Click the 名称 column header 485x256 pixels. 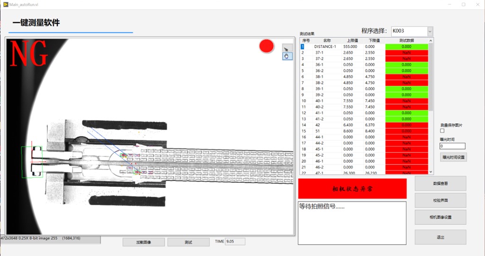click(327, 41)
